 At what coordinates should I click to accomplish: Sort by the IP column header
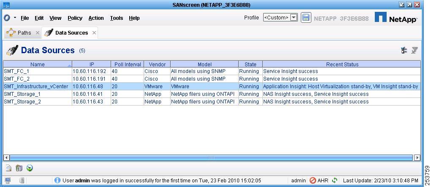92,64
